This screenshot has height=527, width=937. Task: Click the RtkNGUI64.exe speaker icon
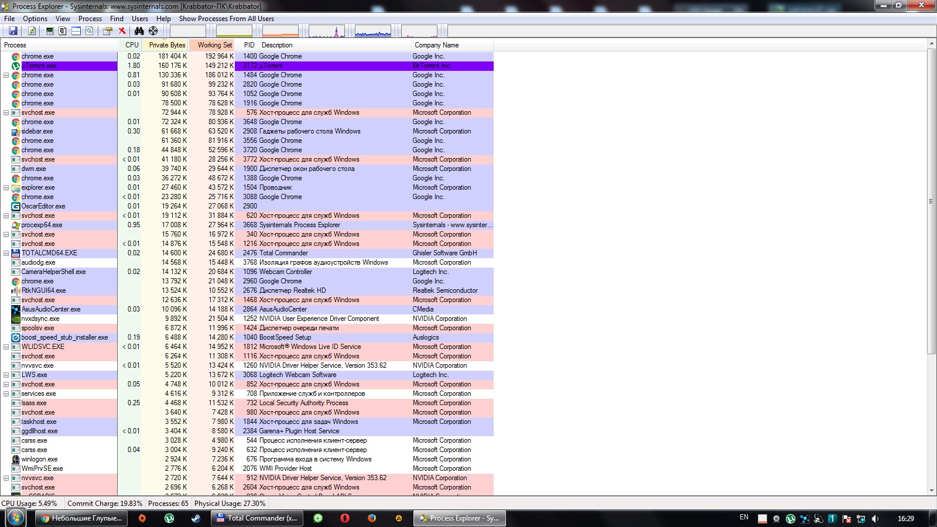coord(16,290)
